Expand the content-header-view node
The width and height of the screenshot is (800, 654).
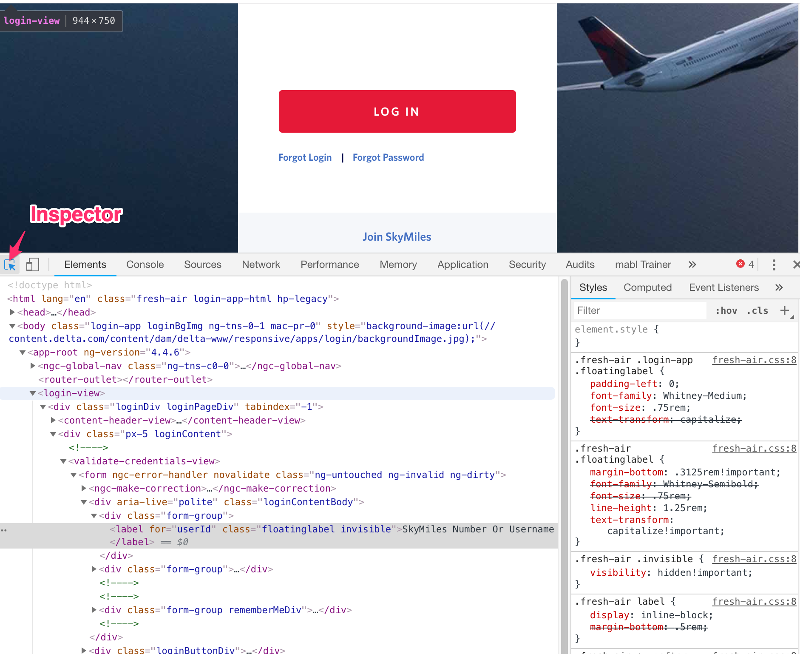pos(53,420)
